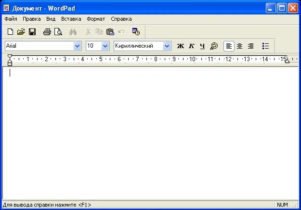Expand the font size 10 dropdown arrow
This screenshot has width=301, height=210.
pyautogui.click(x=105, y=46)
